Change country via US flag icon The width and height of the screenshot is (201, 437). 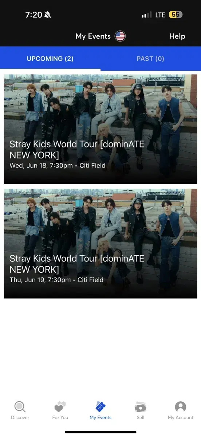[120, 36]
